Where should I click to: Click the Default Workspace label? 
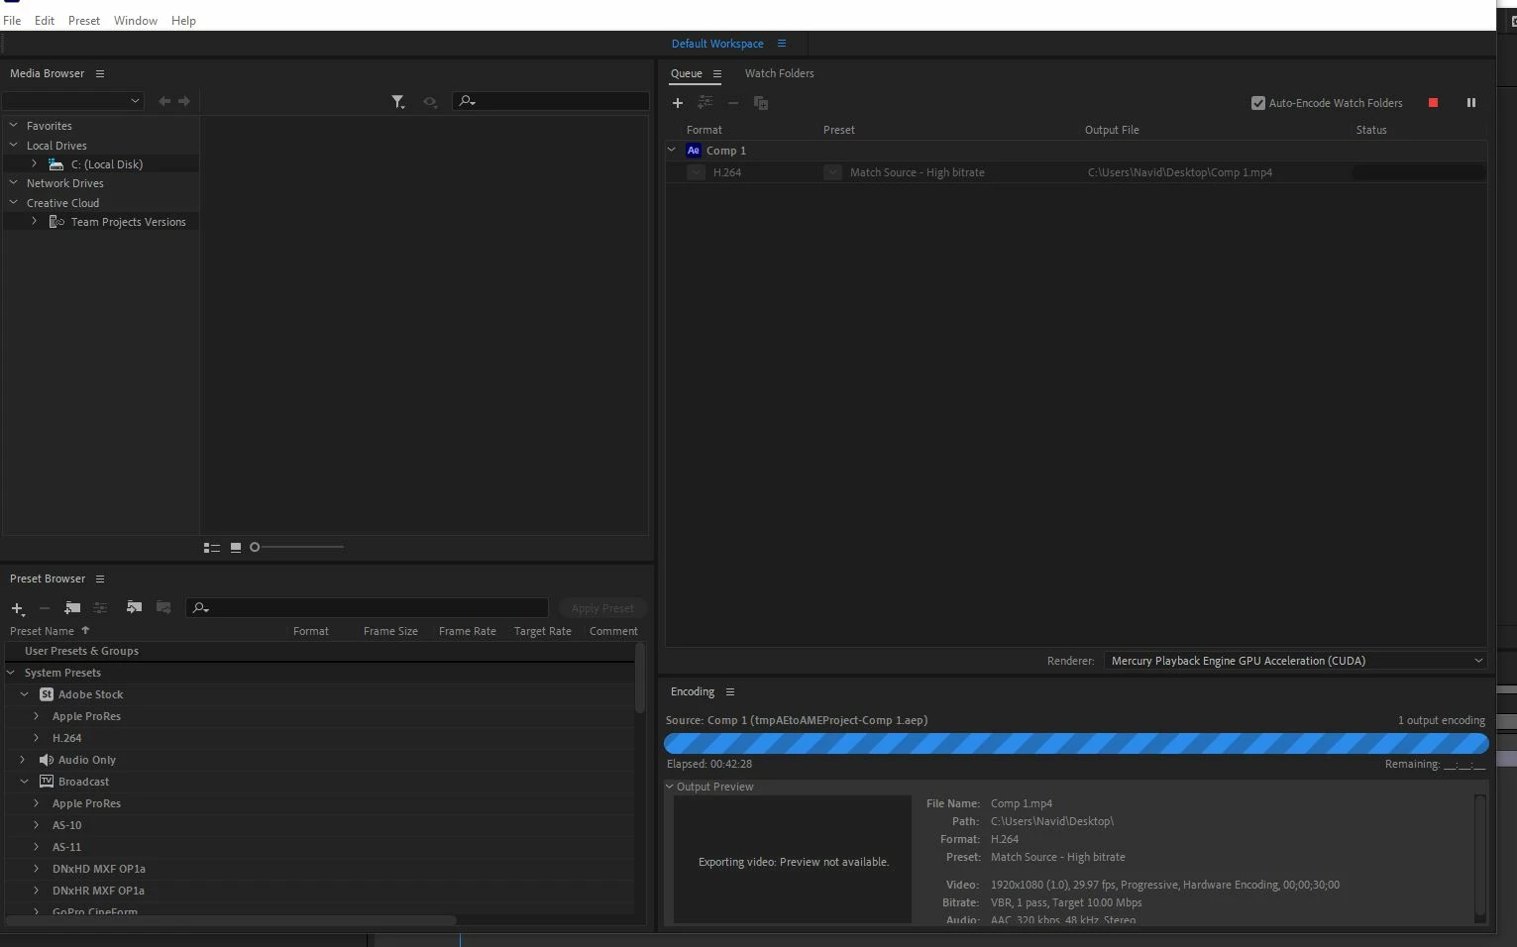tap(717, 44)
